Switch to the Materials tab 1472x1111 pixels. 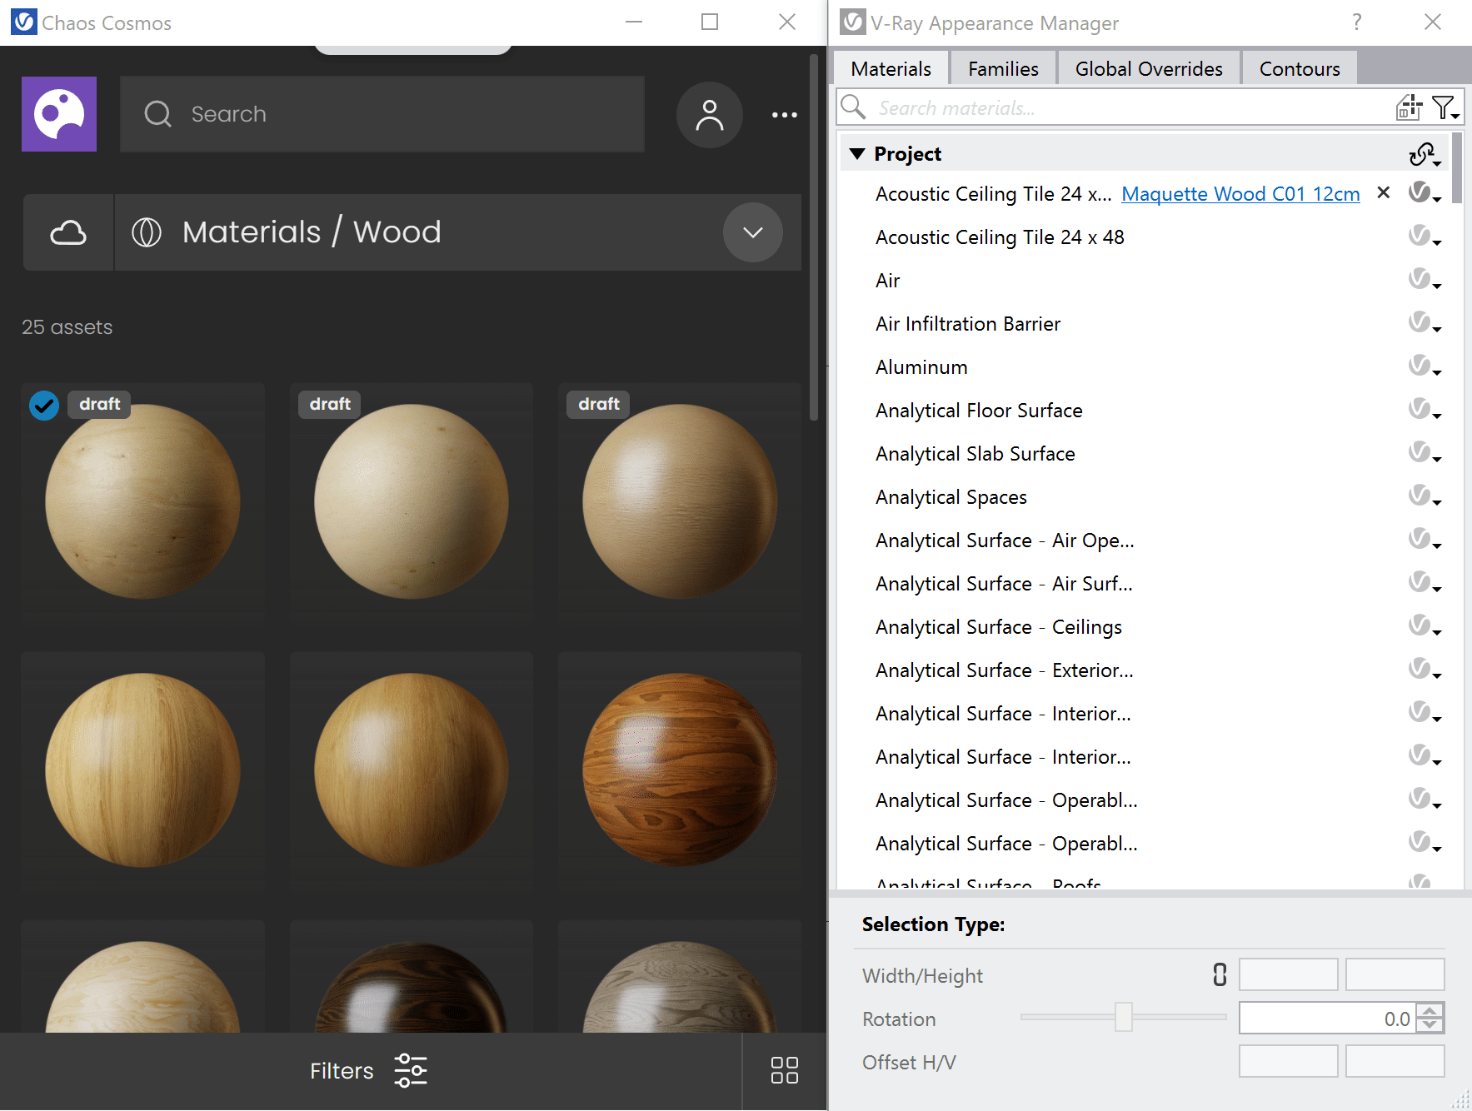tap(891, 68)
